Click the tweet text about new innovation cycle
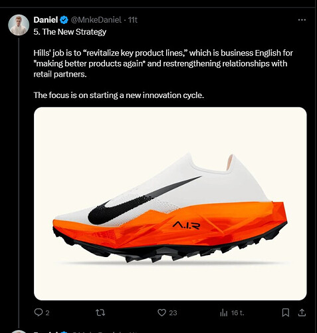Screen dimensions: 317x333 (x=119, y=95)
